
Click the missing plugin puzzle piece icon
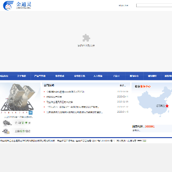click(x=86, y=38)
